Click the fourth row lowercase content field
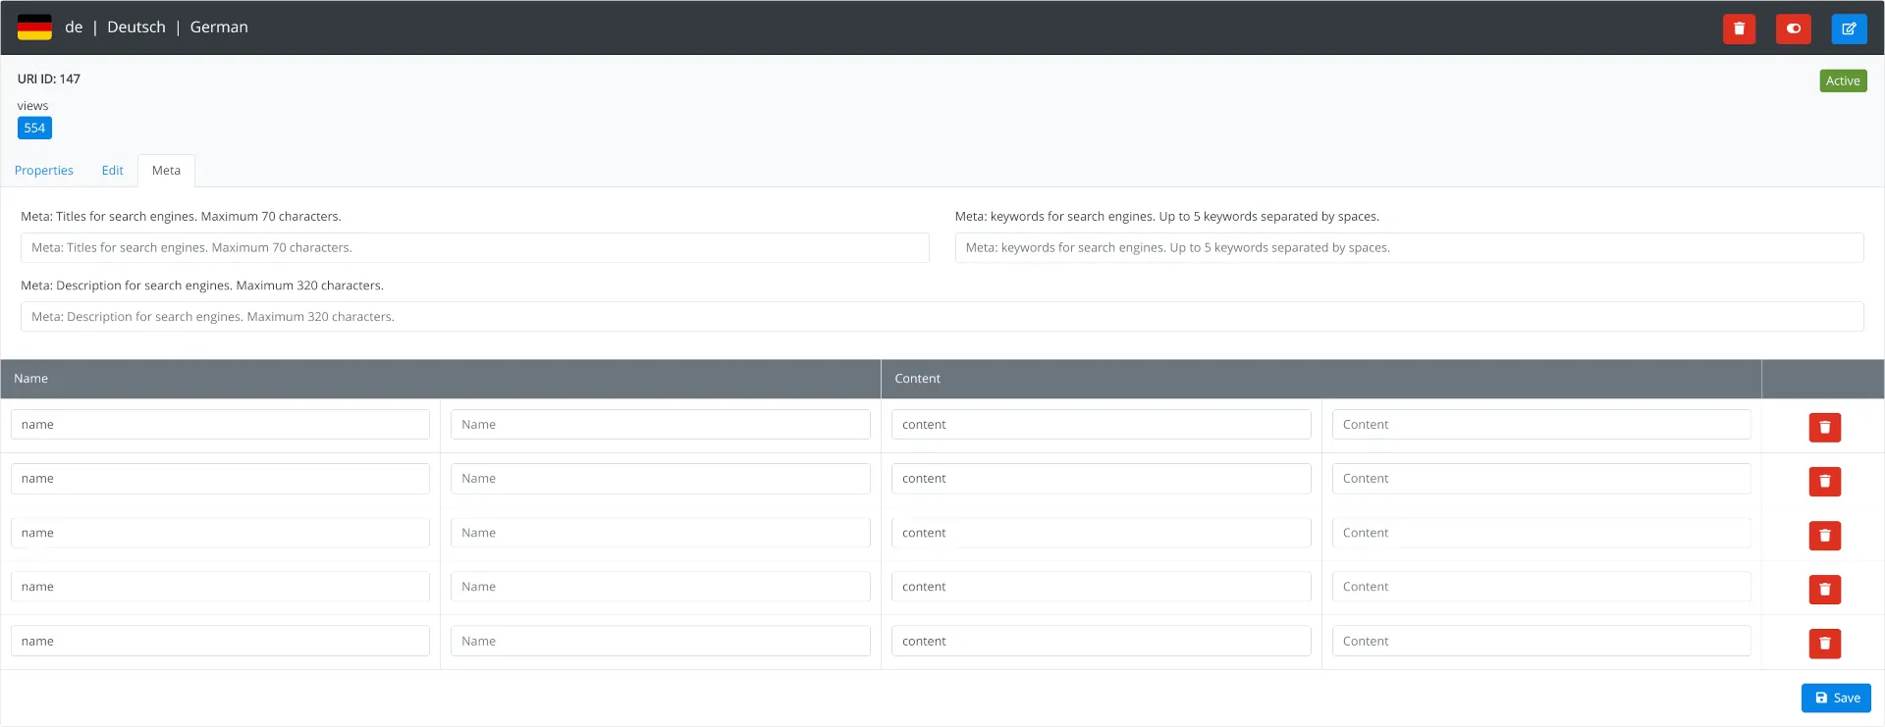The width and height of the screenshot is (1885, 727). point(1102,587)
